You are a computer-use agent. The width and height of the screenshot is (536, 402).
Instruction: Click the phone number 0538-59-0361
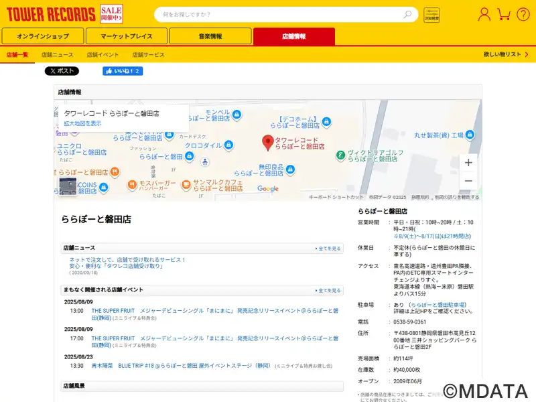(409, 322)
